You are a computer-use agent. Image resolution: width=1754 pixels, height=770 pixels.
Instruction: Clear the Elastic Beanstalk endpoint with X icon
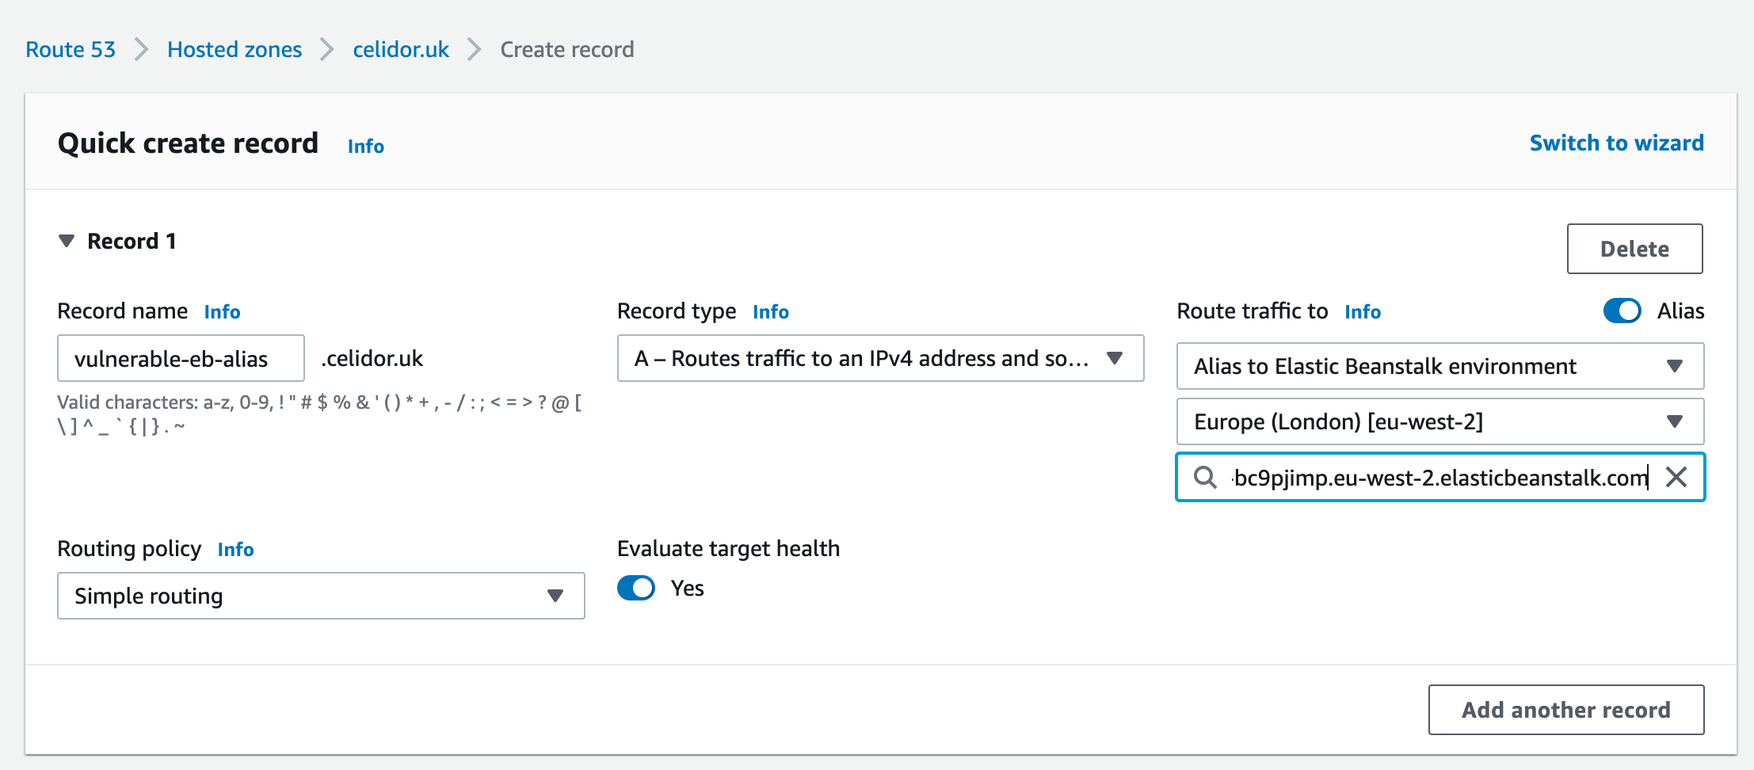1676,477
